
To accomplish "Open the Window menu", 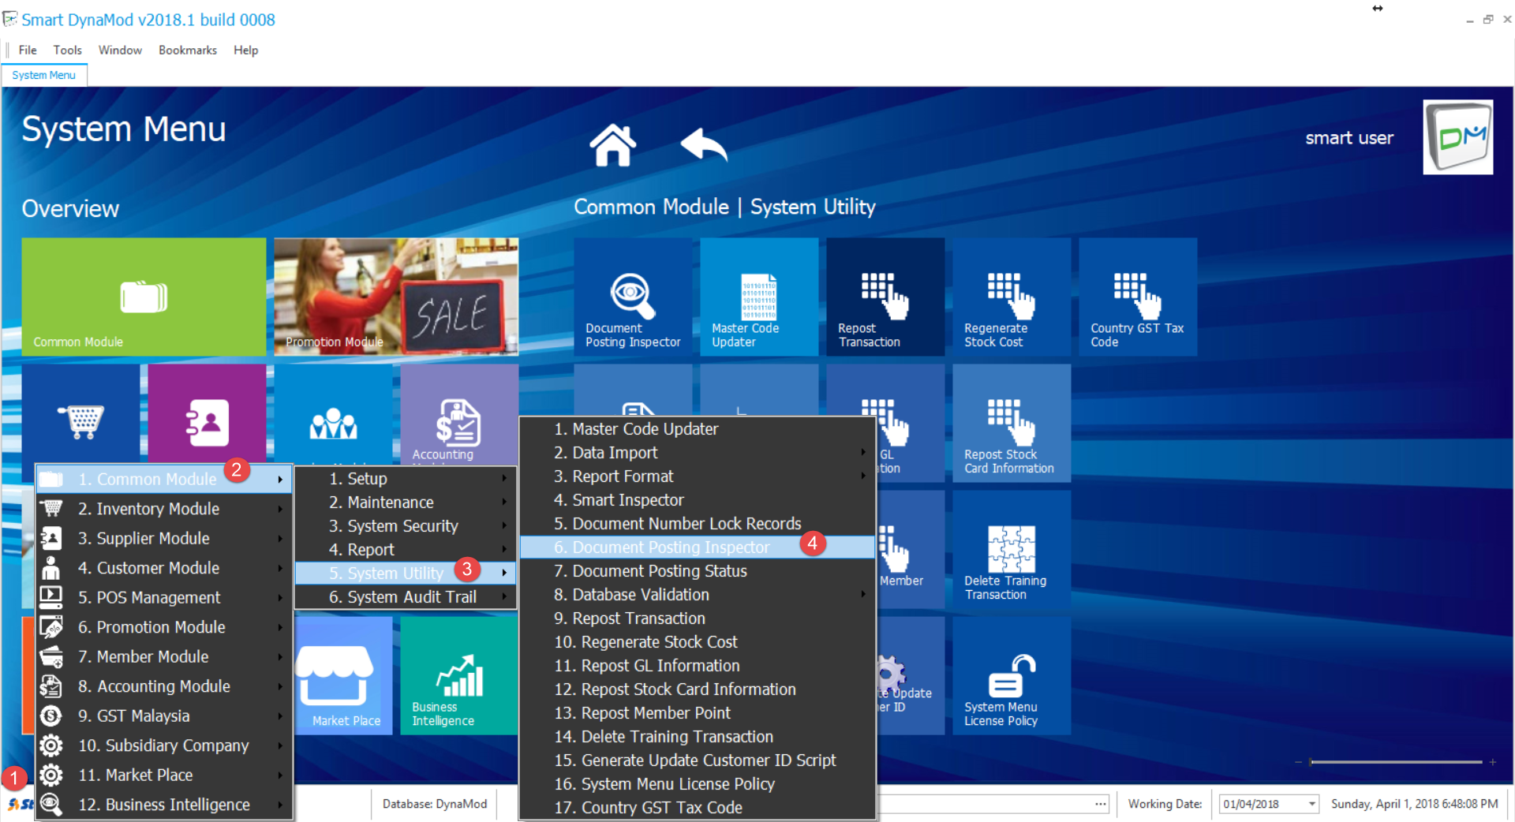I will point(120,50).
